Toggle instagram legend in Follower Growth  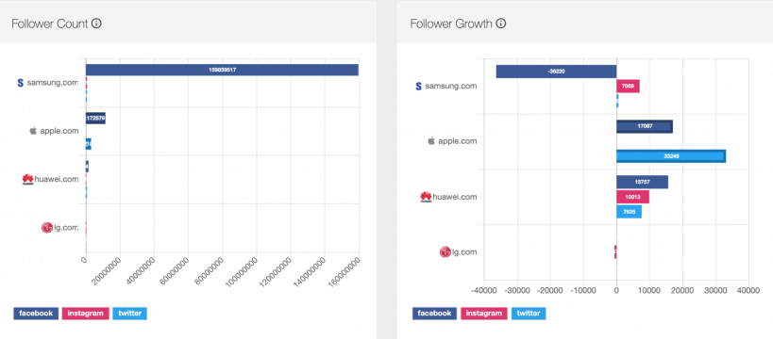(484, 314)
